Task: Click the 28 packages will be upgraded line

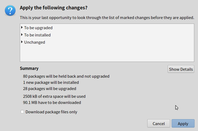Action: click(x=49, y=89)
